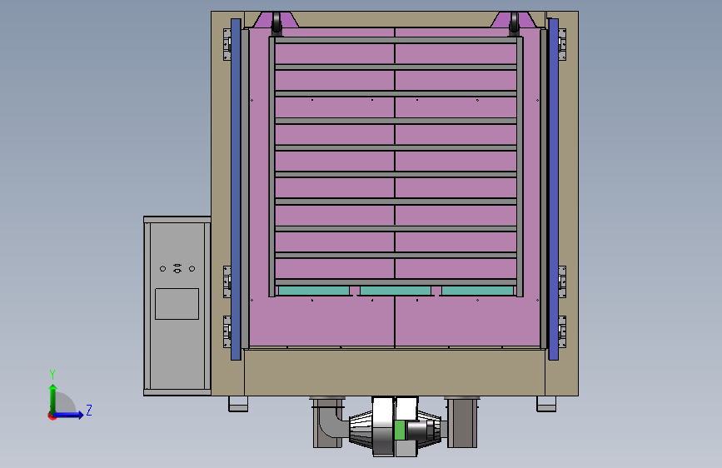Select the green Y axis arrow
Image resolution: width=722 pixels, height=468 pixels.
click(x=53, y=398)
